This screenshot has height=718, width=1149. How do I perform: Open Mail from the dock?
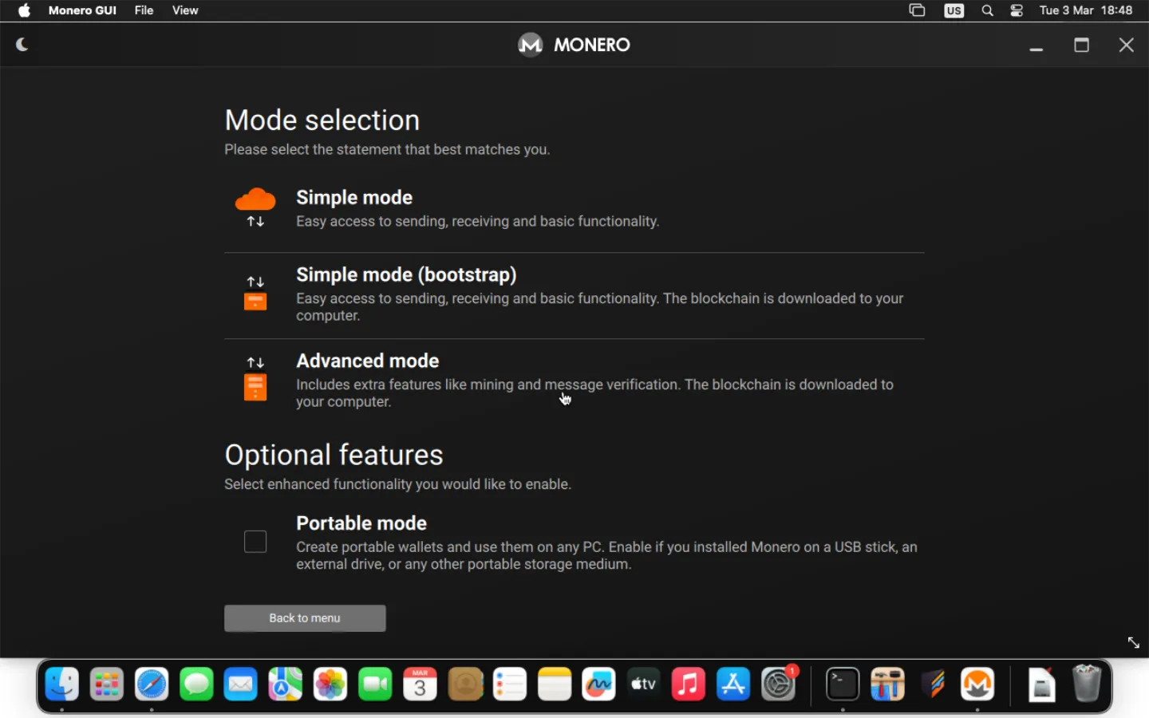241,684
